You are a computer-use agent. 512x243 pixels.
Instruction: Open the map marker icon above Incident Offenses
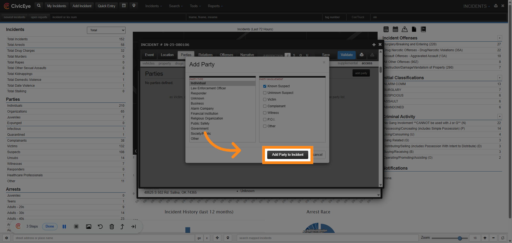[x=405, y=29]
